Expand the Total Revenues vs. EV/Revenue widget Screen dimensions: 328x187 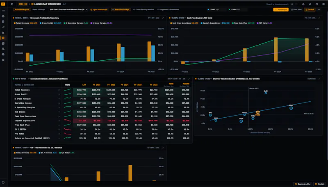163,148
